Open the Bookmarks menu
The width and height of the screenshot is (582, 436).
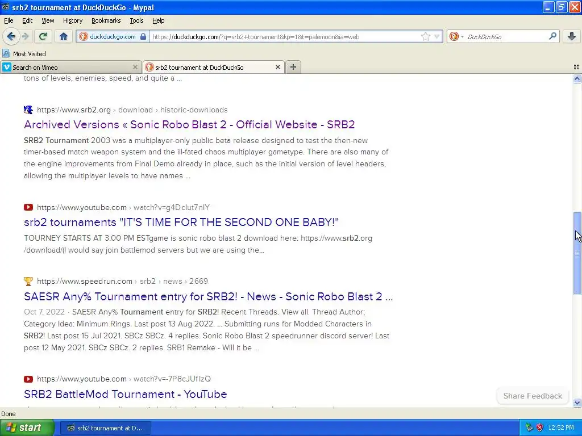tap(106, 20)
